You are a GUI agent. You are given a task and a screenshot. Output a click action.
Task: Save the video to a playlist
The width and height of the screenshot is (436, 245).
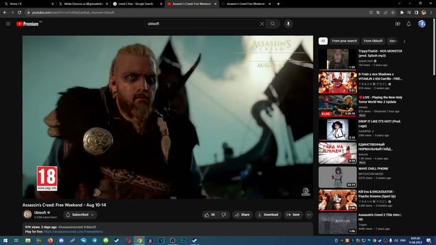click(x=293, y=215)
